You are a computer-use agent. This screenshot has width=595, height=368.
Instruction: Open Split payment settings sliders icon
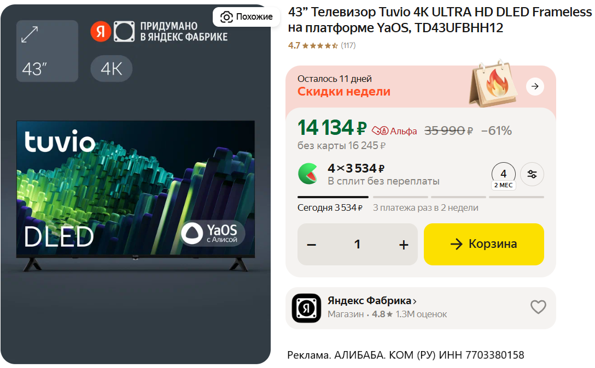coord(532,174)
